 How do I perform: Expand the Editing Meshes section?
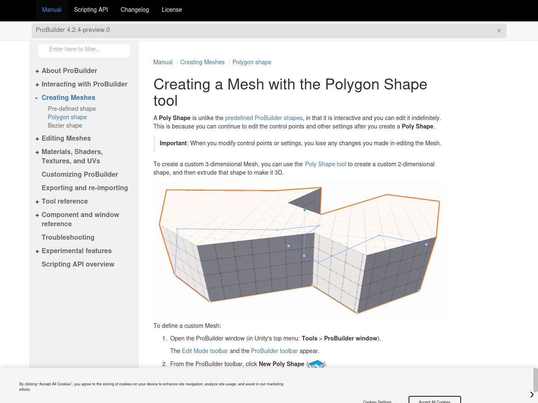(37, 139)
